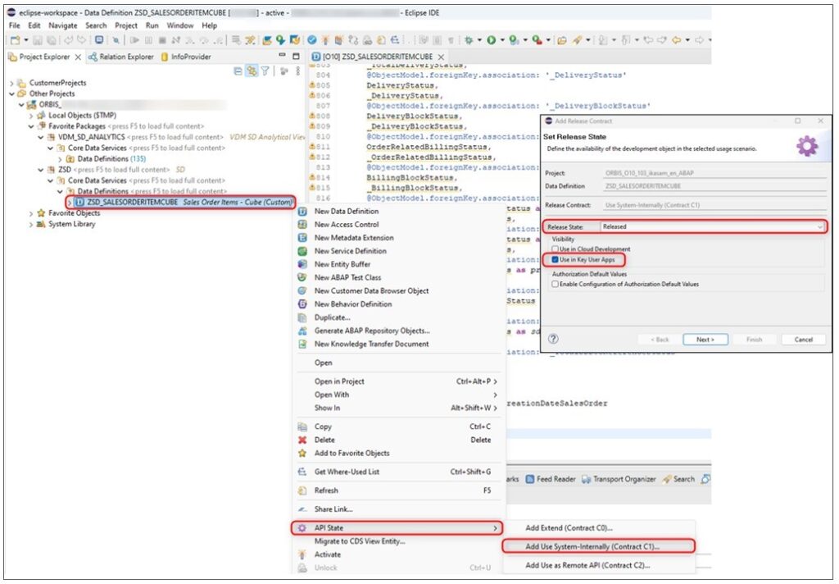The width and height of the screenshot is (839, 584).
Task: Click the Get Where-Used List icon
Action: pos(302,472)
